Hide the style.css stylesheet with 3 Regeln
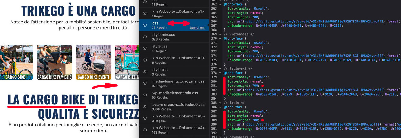Screen dimensions: 401x138 tap(145, 72)
